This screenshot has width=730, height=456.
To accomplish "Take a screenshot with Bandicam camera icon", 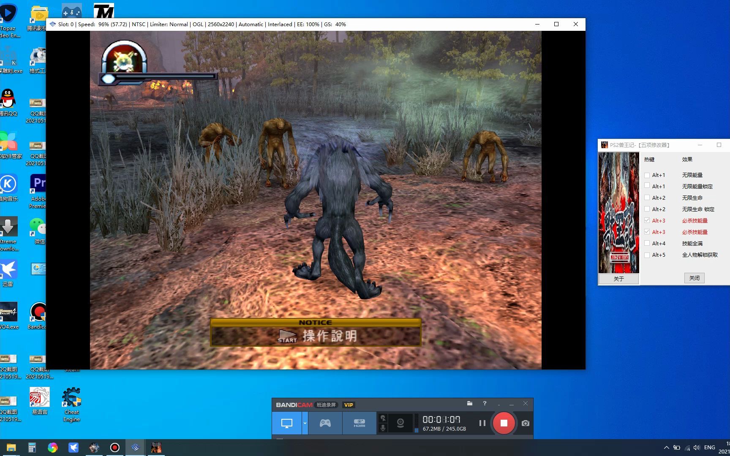I will [525, 423].
